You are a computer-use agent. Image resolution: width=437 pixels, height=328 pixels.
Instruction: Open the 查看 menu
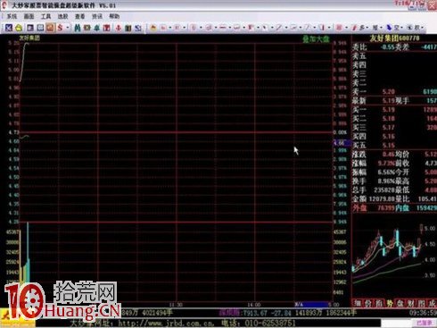tap(79, 16)
